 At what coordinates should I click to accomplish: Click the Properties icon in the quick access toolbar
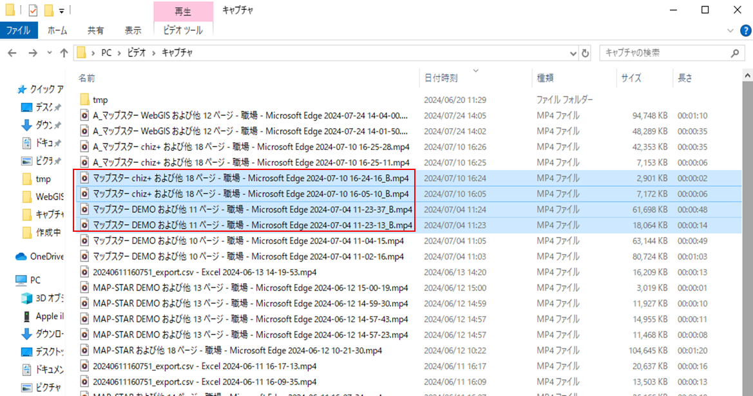pyautogui.click(x=33, y=10)
